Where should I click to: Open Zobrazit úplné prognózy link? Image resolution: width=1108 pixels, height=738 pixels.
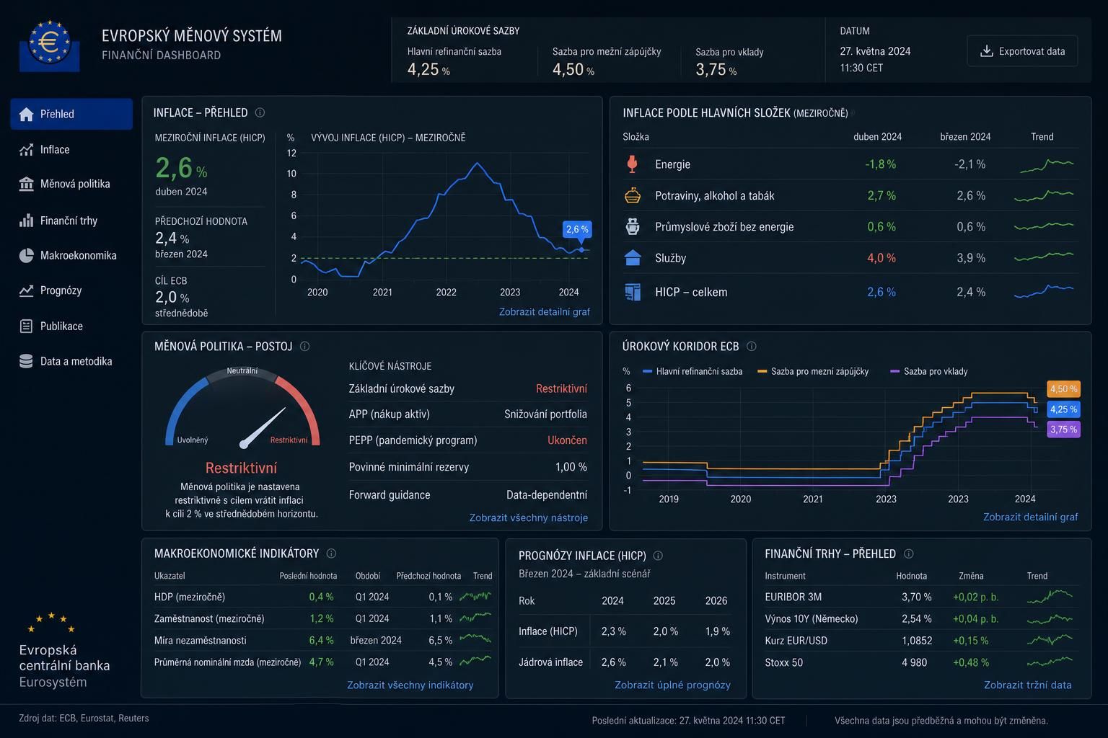coord(672,685)
